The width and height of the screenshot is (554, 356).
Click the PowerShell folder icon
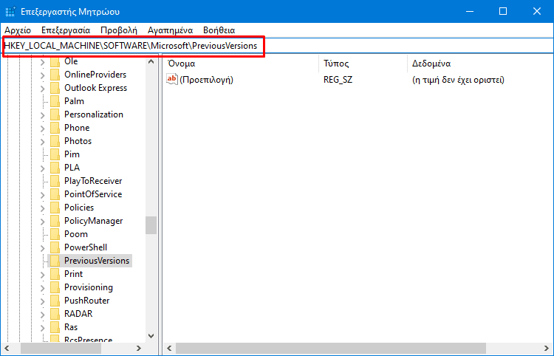tap(55, 247)
